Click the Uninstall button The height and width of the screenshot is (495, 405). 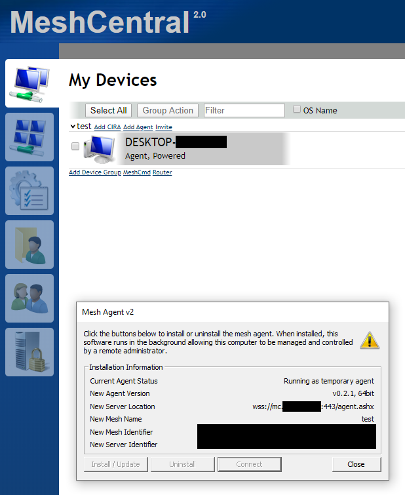[182, 464]
